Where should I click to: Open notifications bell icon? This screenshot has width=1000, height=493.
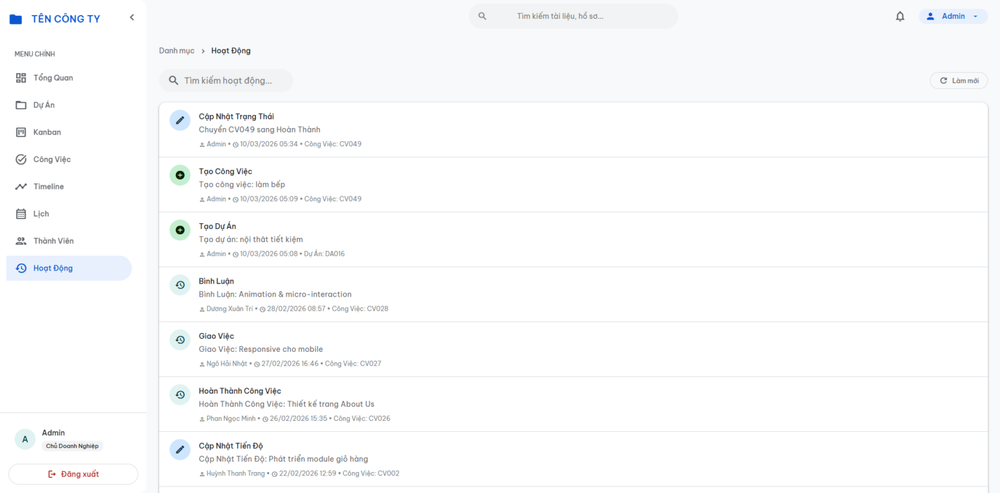coord(900,16)
